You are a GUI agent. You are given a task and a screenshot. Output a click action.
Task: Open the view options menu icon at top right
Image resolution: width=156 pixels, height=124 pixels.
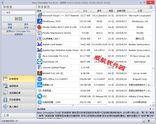point(151,7)
